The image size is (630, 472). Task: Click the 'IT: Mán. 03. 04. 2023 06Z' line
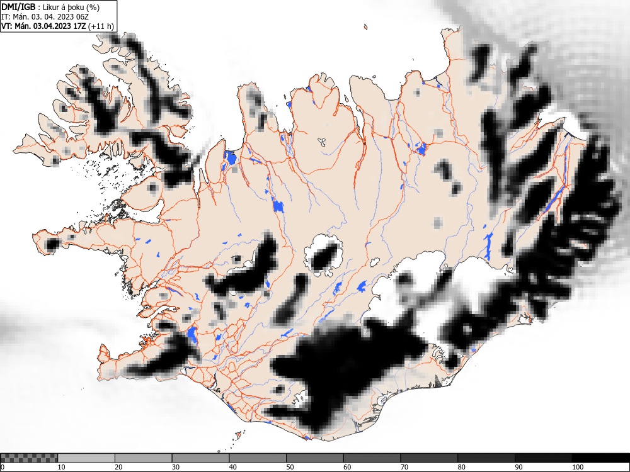coord(45,17)
